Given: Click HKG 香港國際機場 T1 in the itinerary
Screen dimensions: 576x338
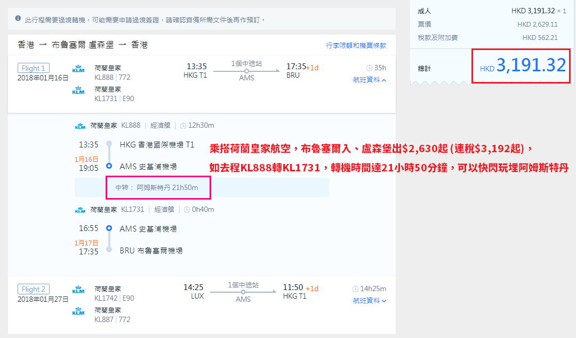Looking at the screenshot, I should pos(157,145).
